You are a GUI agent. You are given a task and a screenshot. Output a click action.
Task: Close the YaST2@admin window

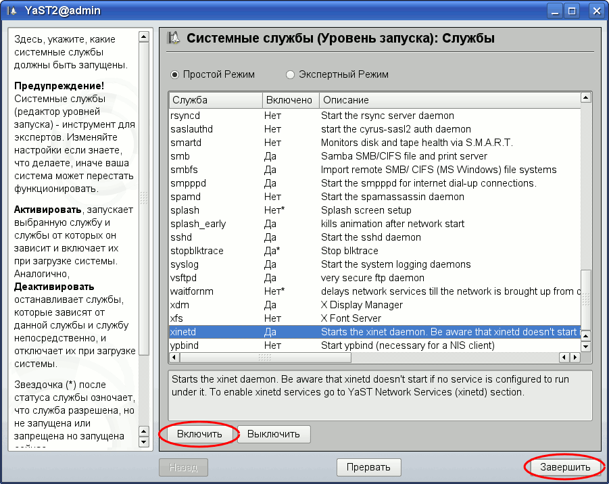pyautogui.click(x=597, y=11)
